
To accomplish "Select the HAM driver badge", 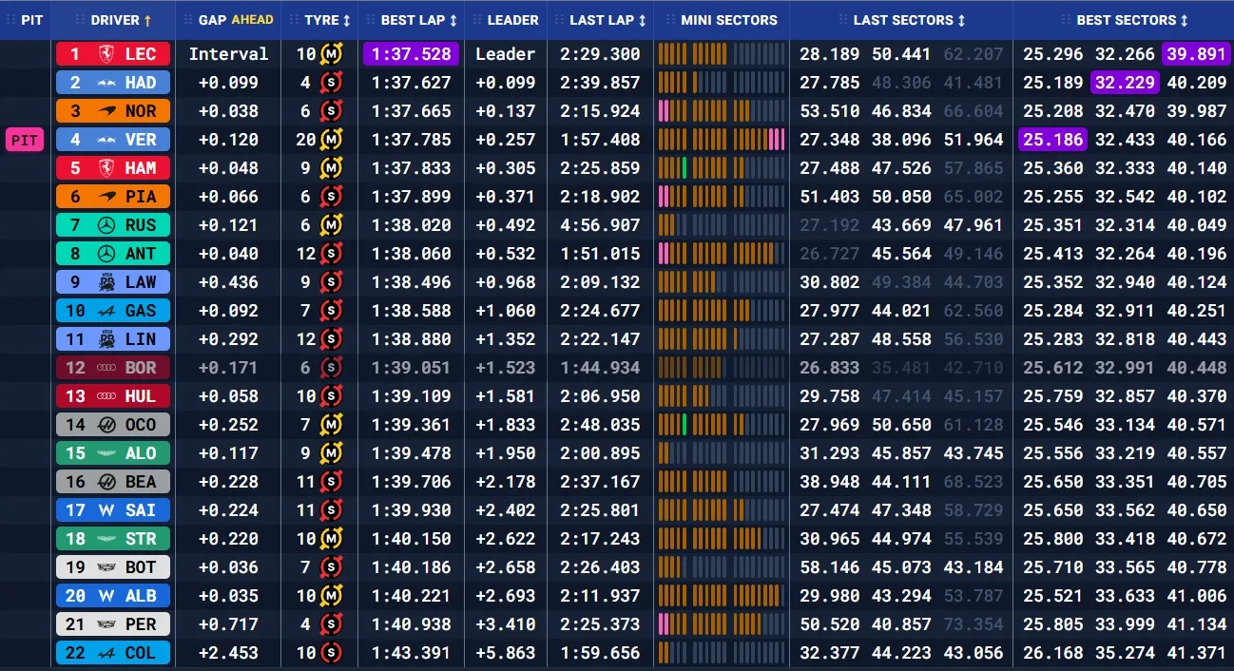I will [x=113, y=168].
